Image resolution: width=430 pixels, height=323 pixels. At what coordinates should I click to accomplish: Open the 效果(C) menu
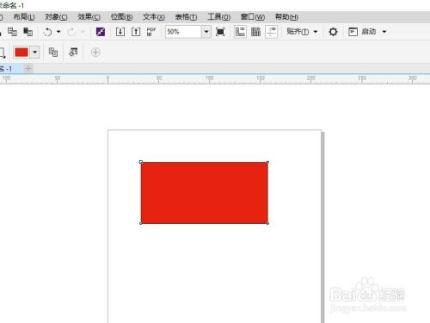pyautogui.click(x=89, y=17)
